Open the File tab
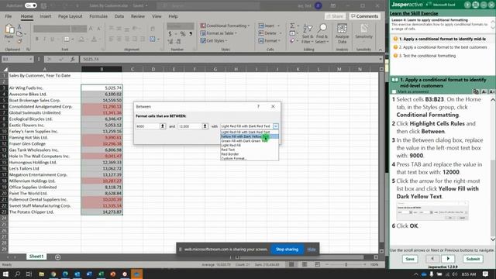 pos(9,16)
